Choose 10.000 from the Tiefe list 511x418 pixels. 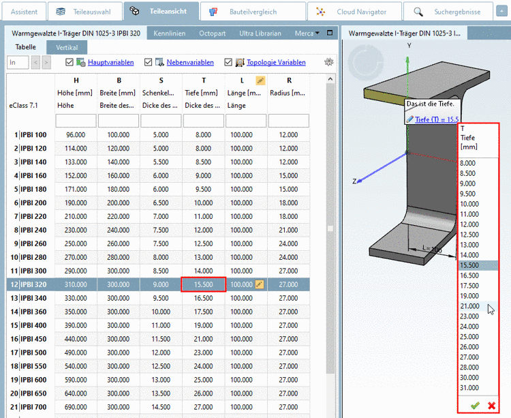click(469, 204)
